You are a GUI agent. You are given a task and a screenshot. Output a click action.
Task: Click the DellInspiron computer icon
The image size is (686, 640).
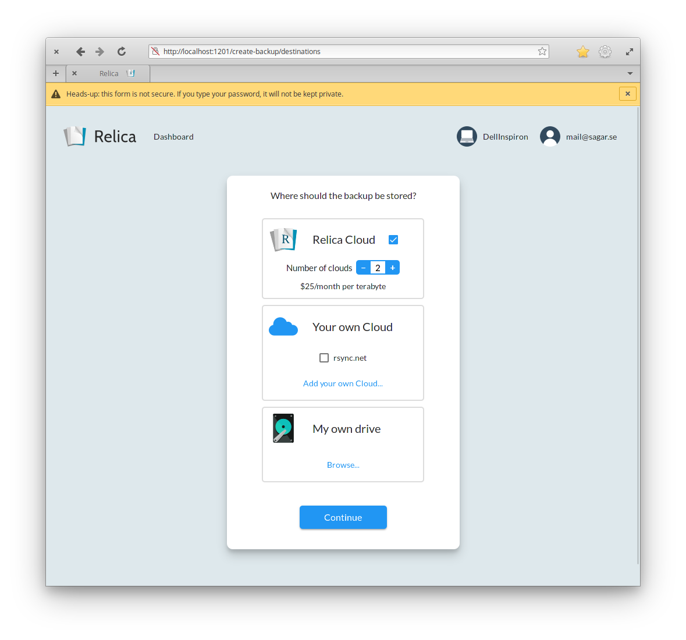[467, 137]
